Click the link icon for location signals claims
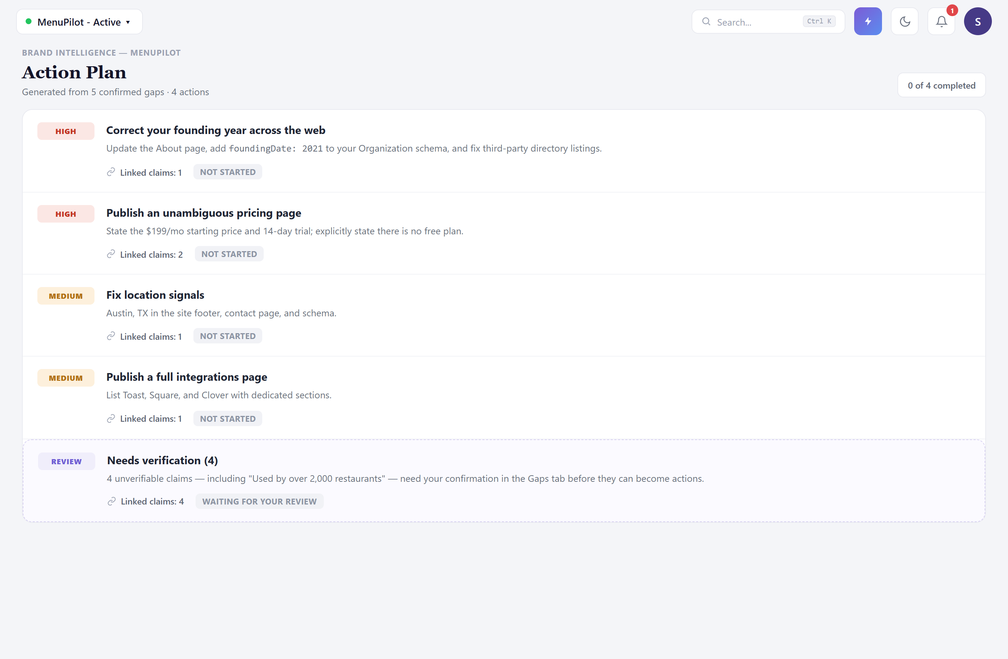The height and width of the screenshot is (659, 1008). click(x=111, y=336)
